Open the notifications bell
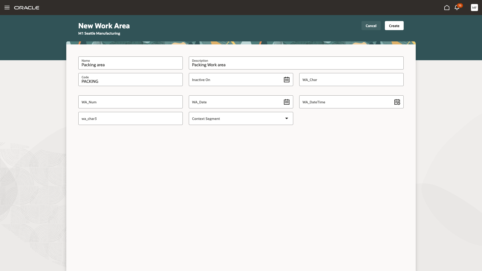This screenshot has width=482, height=271. (457, 8)
